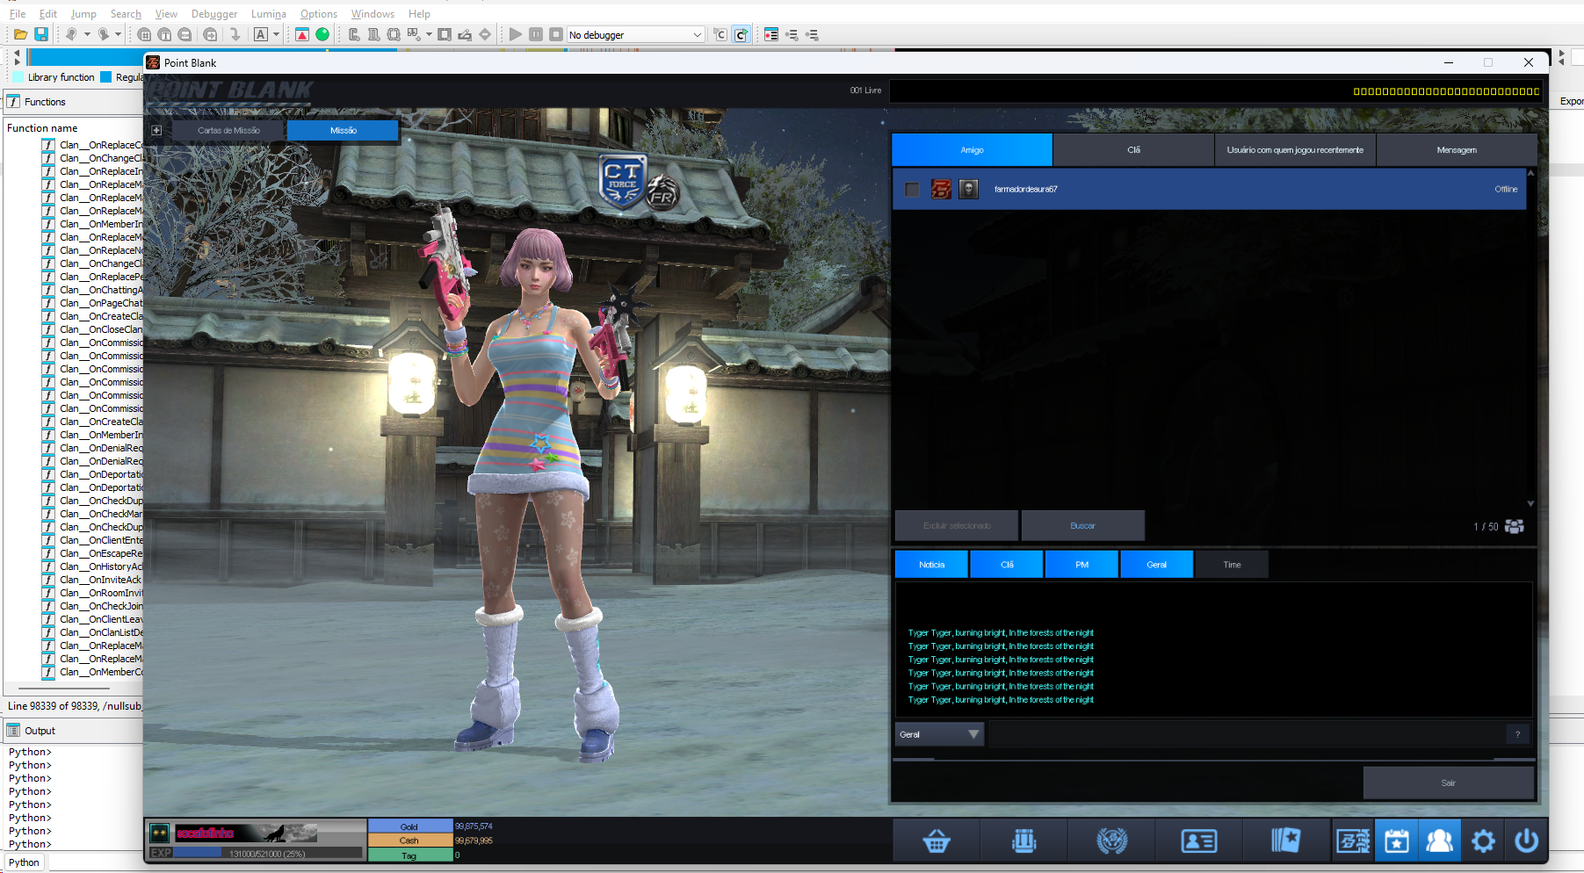
Task: Open the coupon ticket icon
Action: [x=1353, y=841]
